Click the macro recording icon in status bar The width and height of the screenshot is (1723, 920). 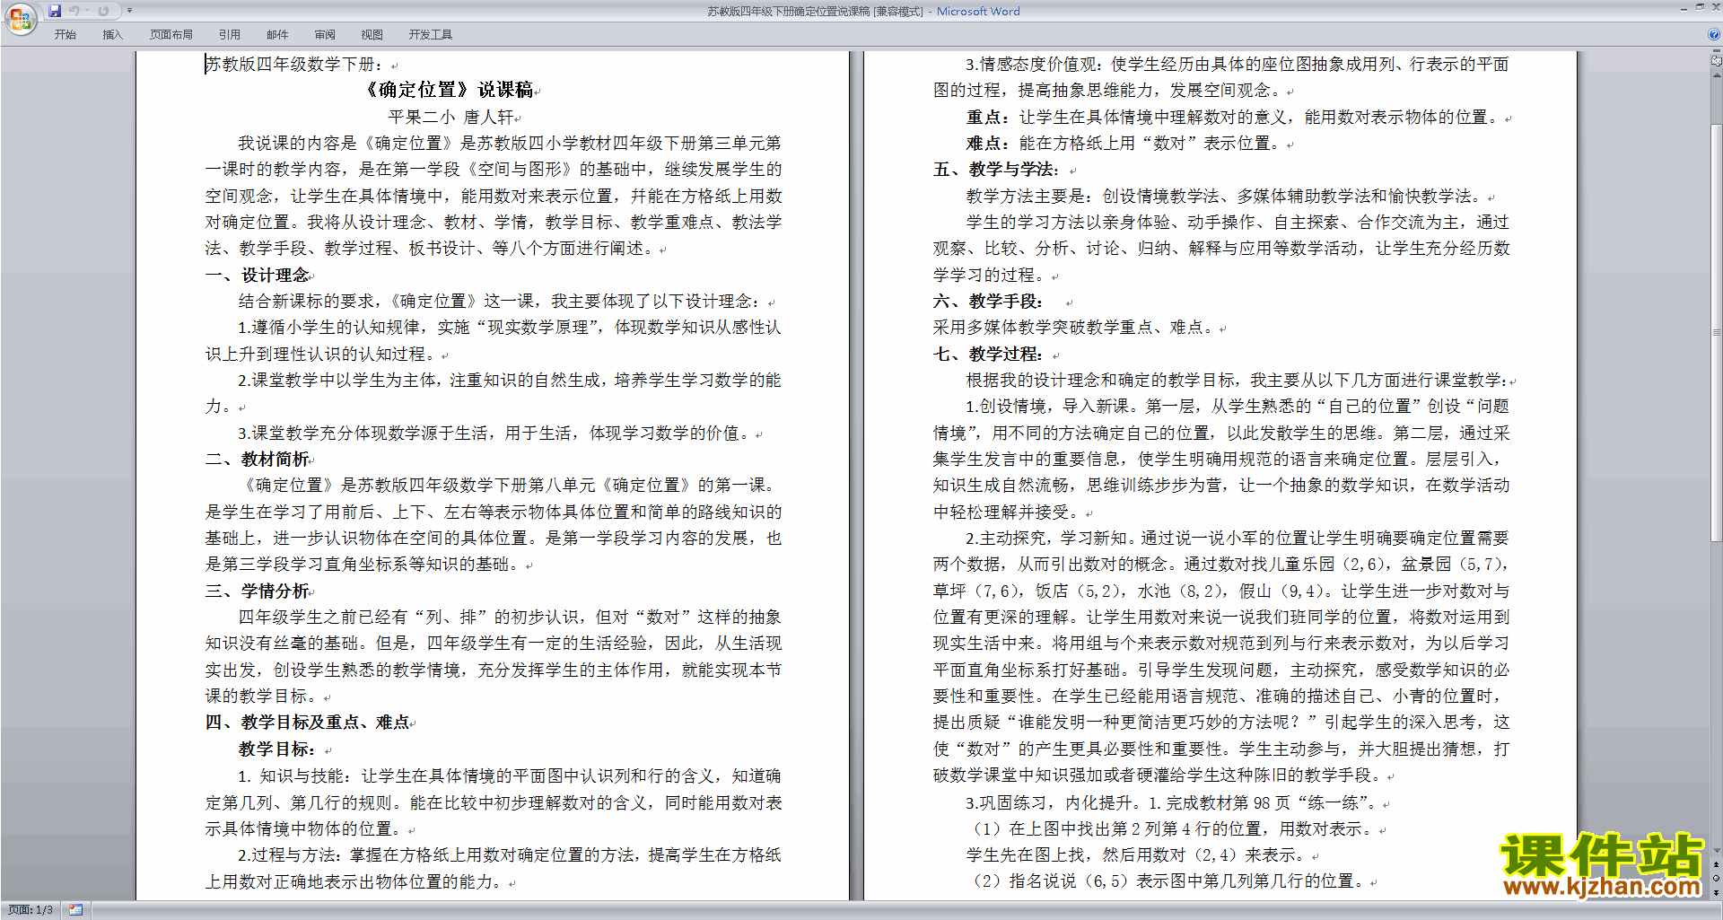pos(75,910)
